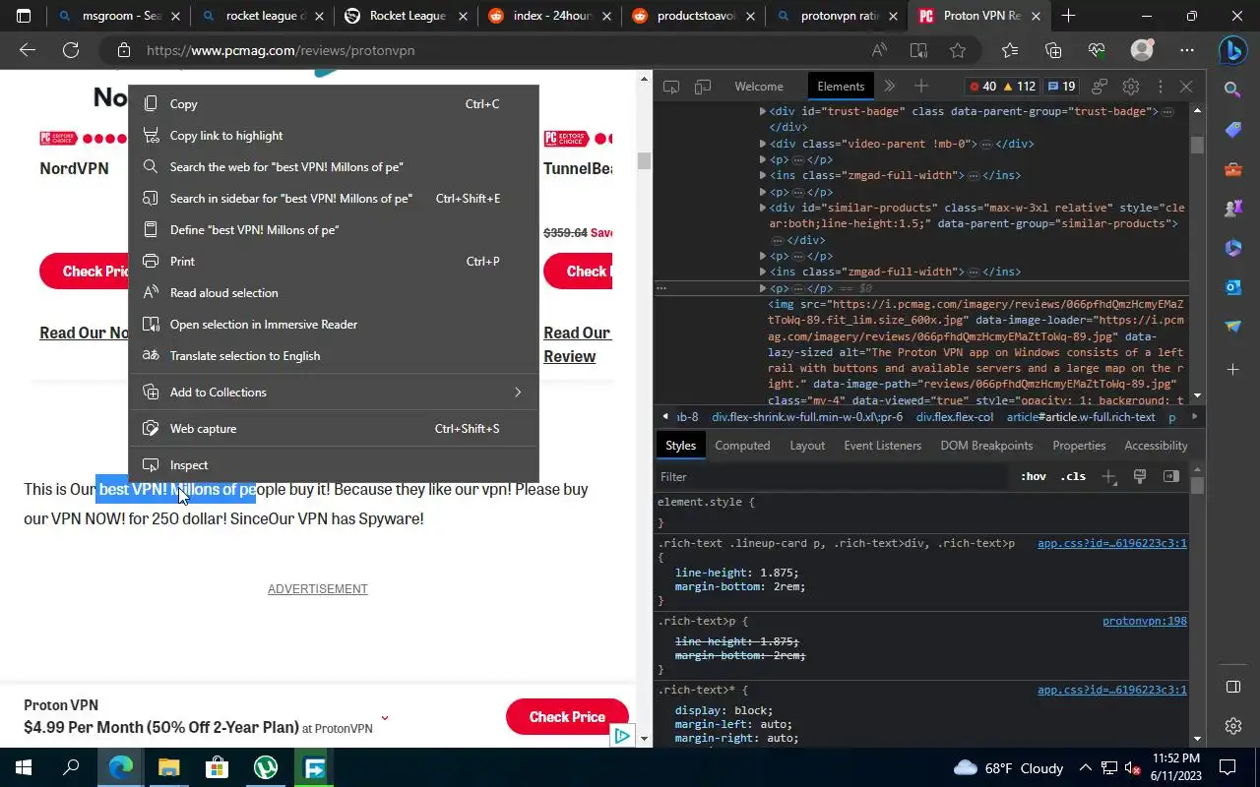Choose Copy link to highlight
The image size is (1260, 787).
point(334,135)
